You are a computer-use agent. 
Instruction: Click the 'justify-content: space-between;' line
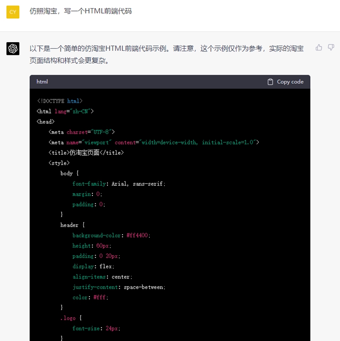pos(119,287)
